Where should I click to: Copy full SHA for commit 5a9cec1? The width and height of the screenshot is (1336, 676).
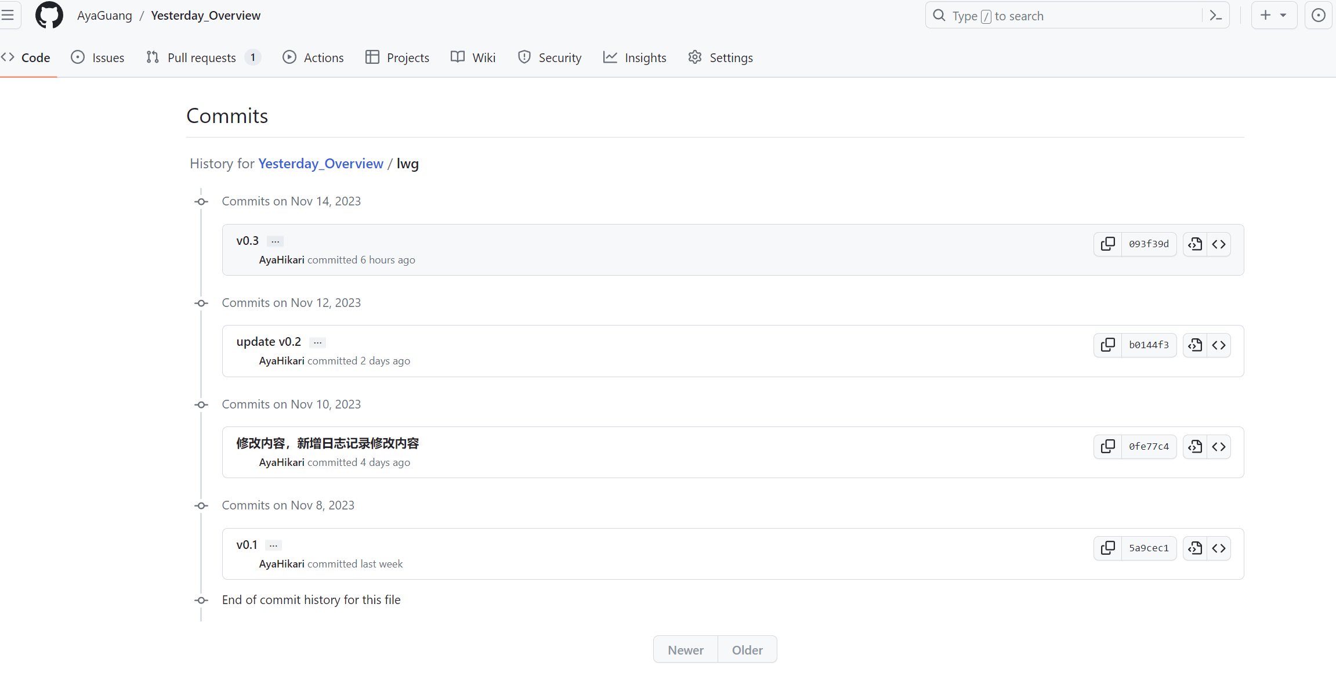click(x=1107, y=548)
